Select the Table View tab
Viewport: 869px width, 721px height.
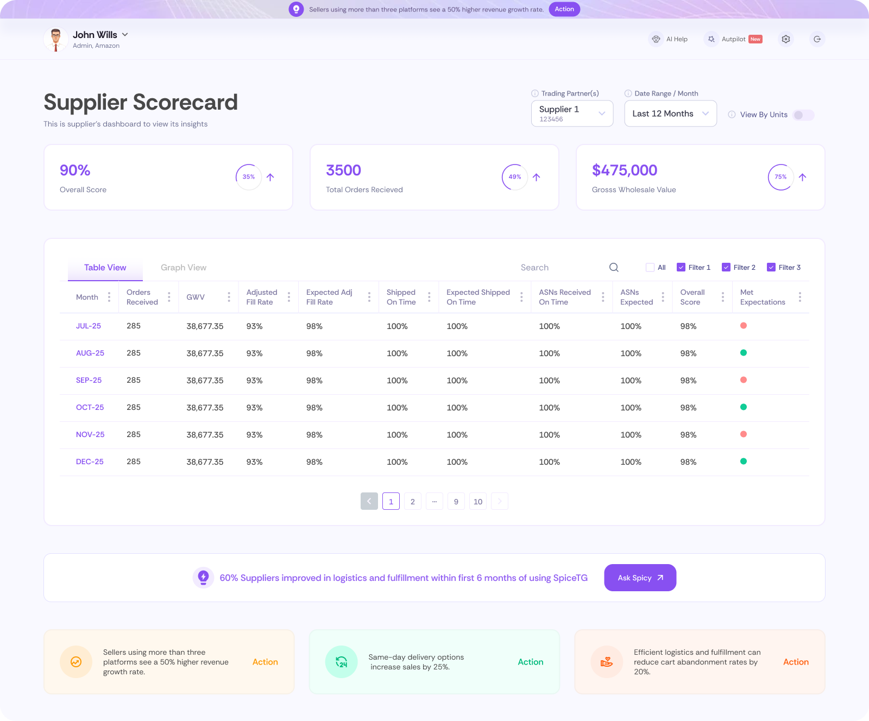(105, 268)
